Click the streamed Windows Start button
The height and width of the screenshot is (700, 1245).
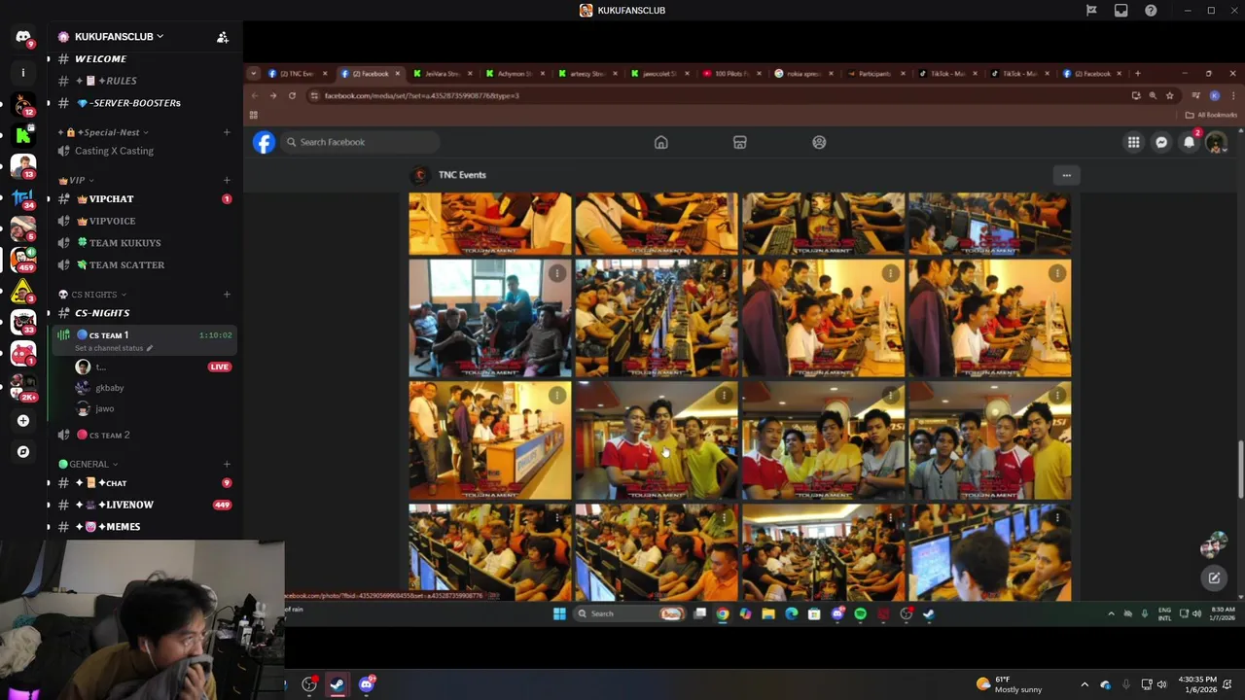point(559,613)
